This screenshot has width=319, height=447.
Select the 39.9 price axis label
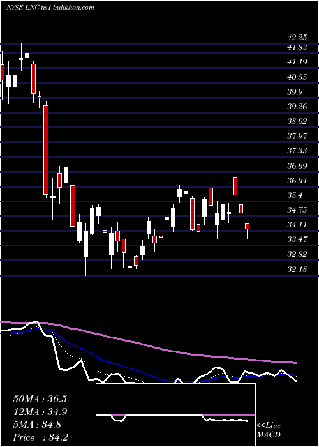pyautogui.click(x=295, y=92)
